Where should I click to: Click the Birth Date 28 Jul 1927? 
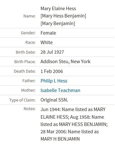[52, 52]
